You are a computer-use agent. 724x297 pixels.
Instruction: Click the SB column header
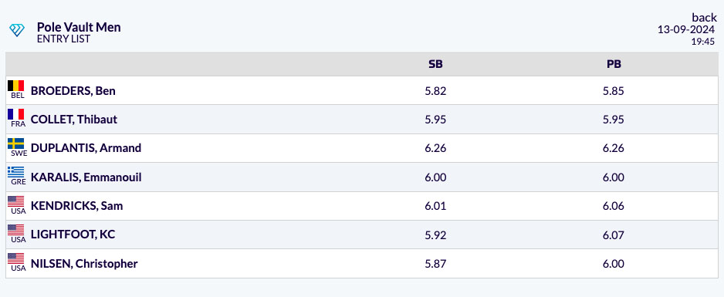(x=435, y=64)
